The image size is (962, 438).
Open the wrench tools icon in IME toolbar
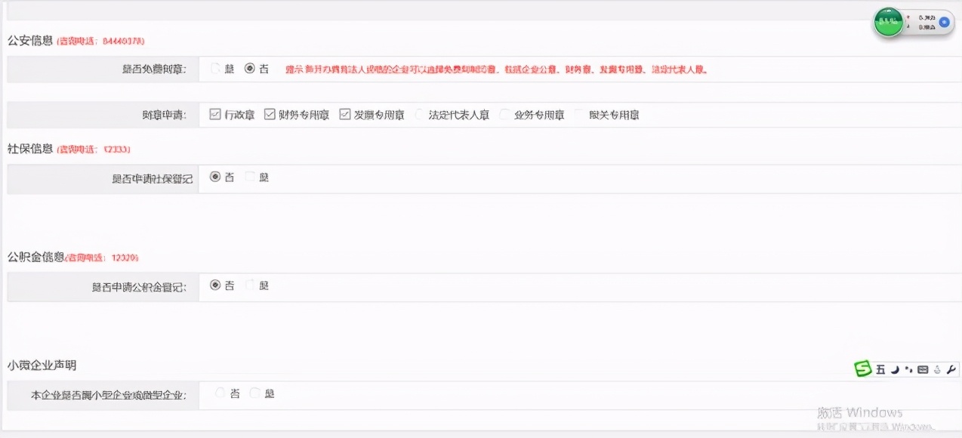[x=951, y=370]
